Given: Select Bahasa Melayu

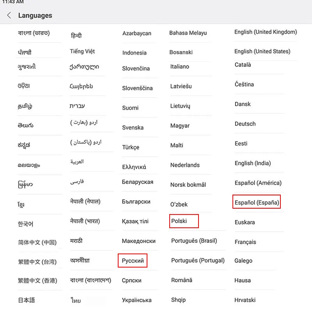Looking at the screenshot, I should (188, 33).
